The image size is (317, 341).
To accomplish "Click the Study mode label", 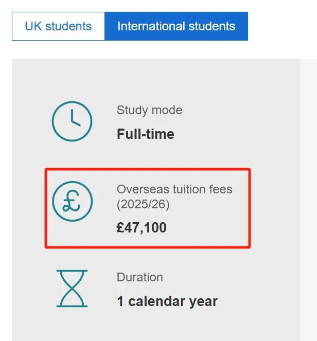I will (149, 110).
